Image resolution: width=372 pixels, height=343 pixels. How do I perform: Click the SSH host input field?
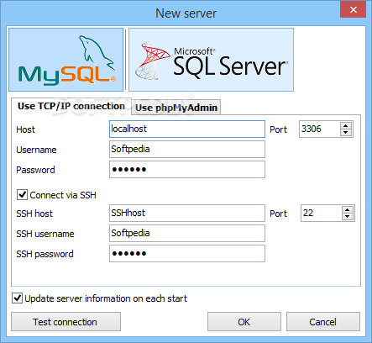pyautogui.click(x=187, y=214)
